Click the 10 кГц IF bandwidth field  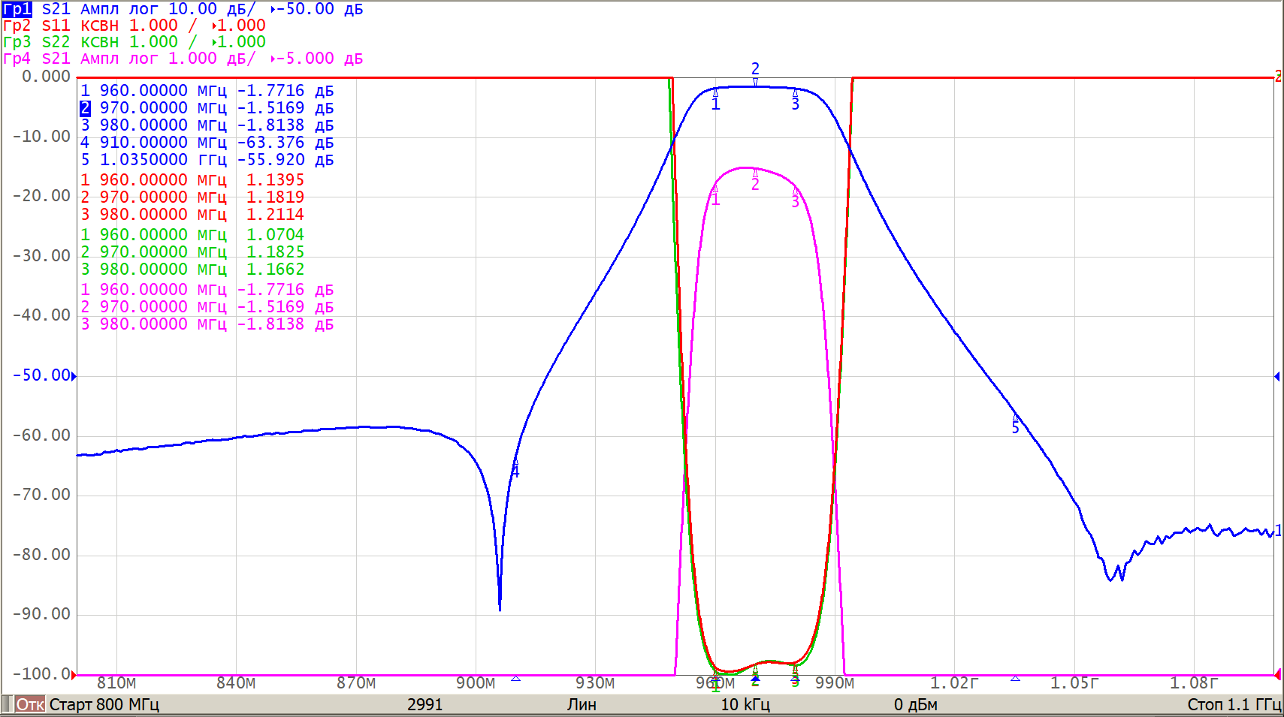[745, 704]
